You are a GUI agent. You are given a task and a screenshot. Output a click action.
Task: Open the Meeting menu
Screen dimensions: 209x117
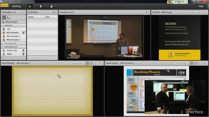click(16, 6)
